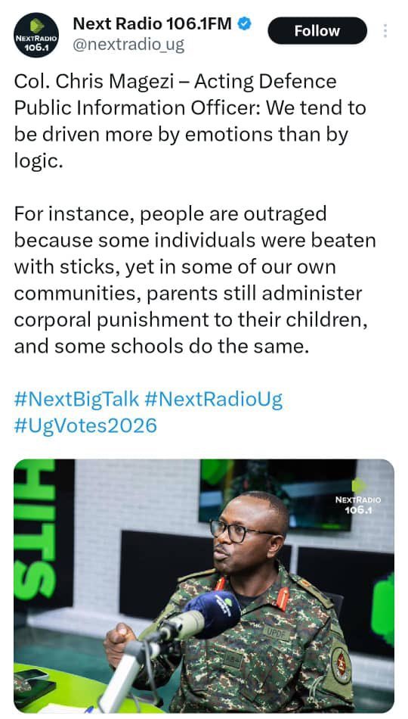
Task: Click the blue microphone in the photo
Action: click(x=212, y=614)
